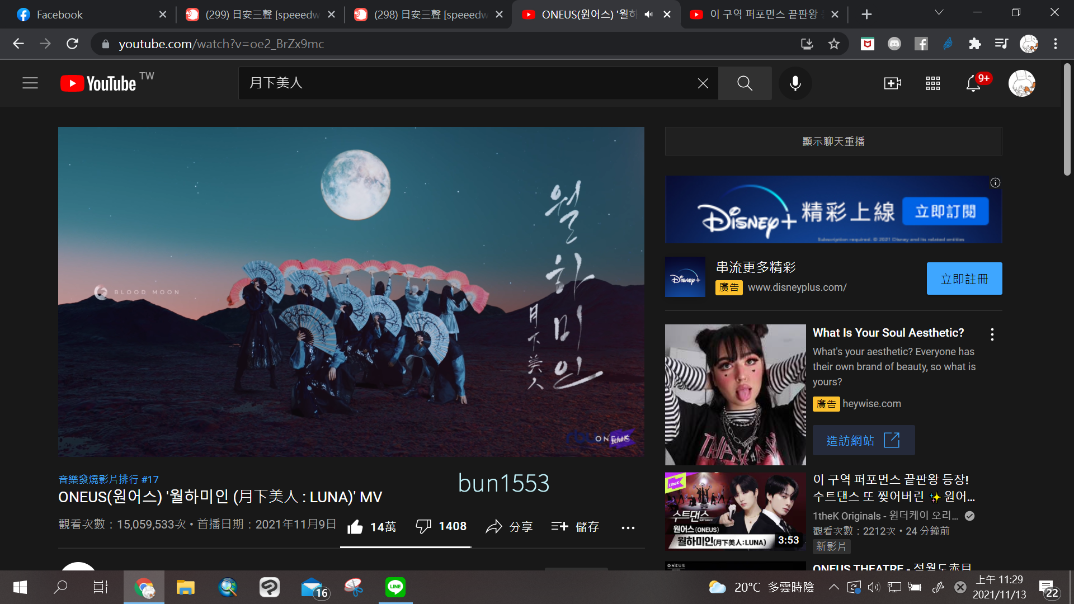Install app icon in address bar
Image resolution: width=1074 pixels, height=604 pixels.
click(807, 44)
